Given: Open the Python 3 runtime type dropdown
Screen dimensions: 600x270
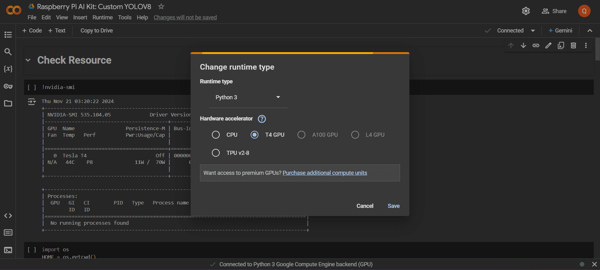Looking at the screenshot, I should (x=248, y=97).
